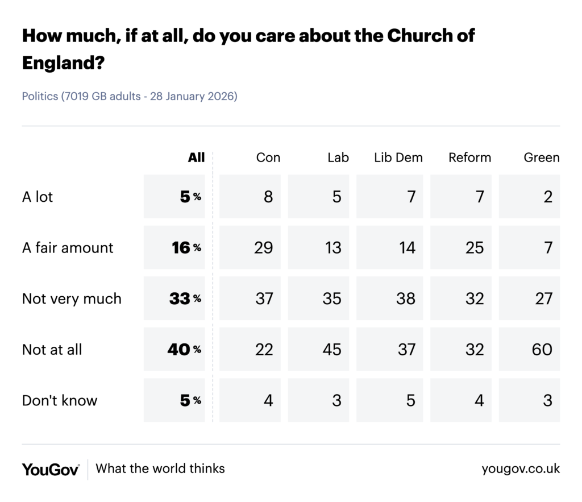Screen dimensions: 582x502
Task: Click the YouGov logo
Action: click(51, 469)
